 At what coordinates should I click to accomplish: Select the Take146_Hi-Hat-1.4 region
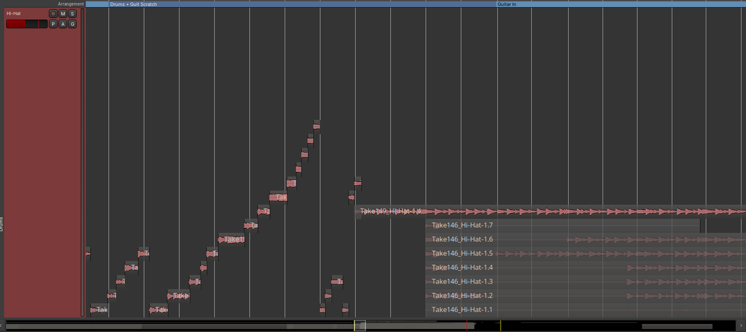pyautogui.click(x=586, y=268)
